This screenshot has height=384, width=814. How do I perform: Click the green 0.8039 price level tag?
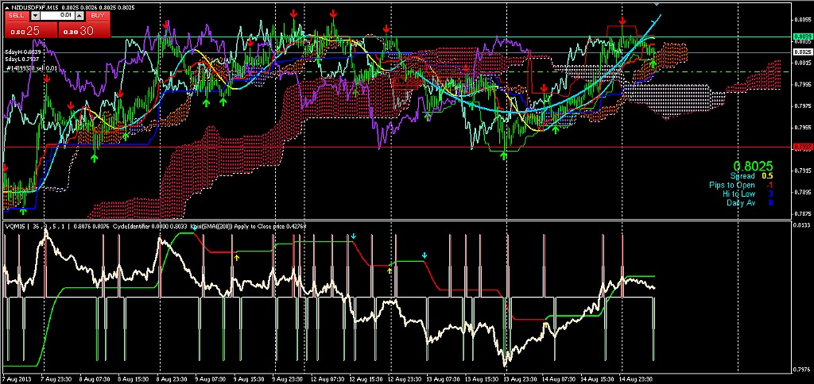[802, 36]
